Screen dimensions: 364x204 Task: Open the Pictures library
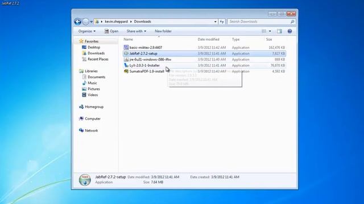(94, 89)
